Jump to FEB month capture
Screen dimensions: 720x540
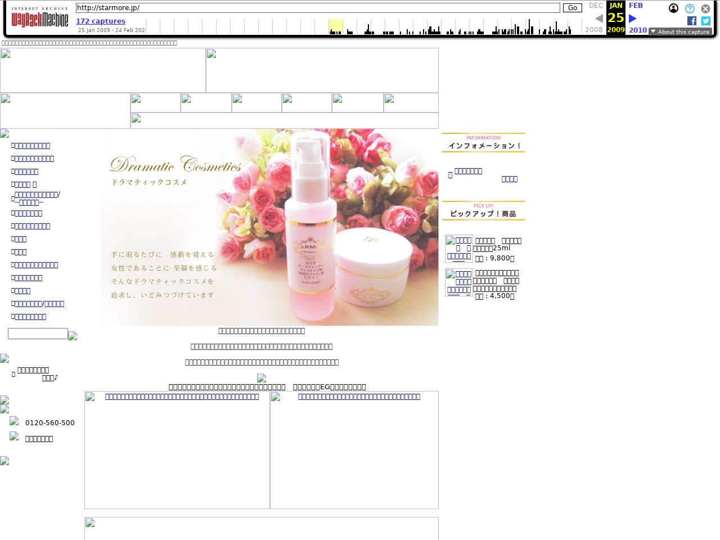[x=636, y=6]
